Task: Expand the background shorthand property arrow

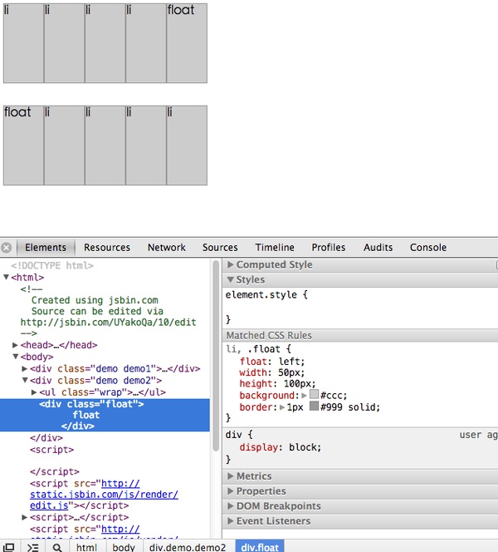Action: (x=304, y=396)
